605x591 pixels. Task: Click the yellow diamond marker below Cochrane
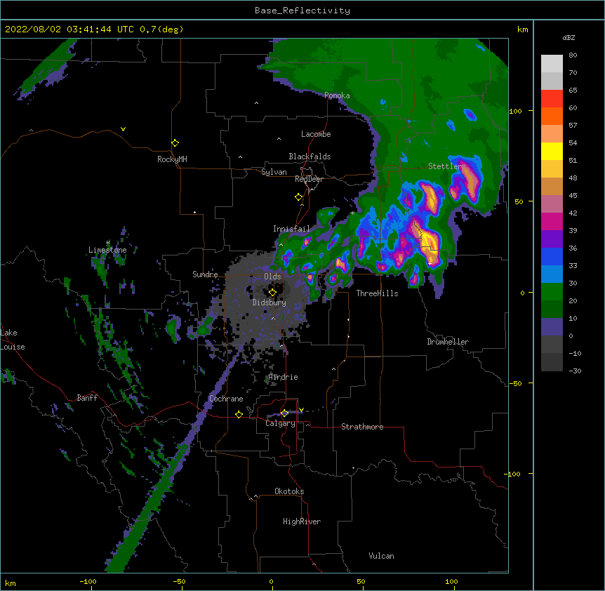(239, 415)
